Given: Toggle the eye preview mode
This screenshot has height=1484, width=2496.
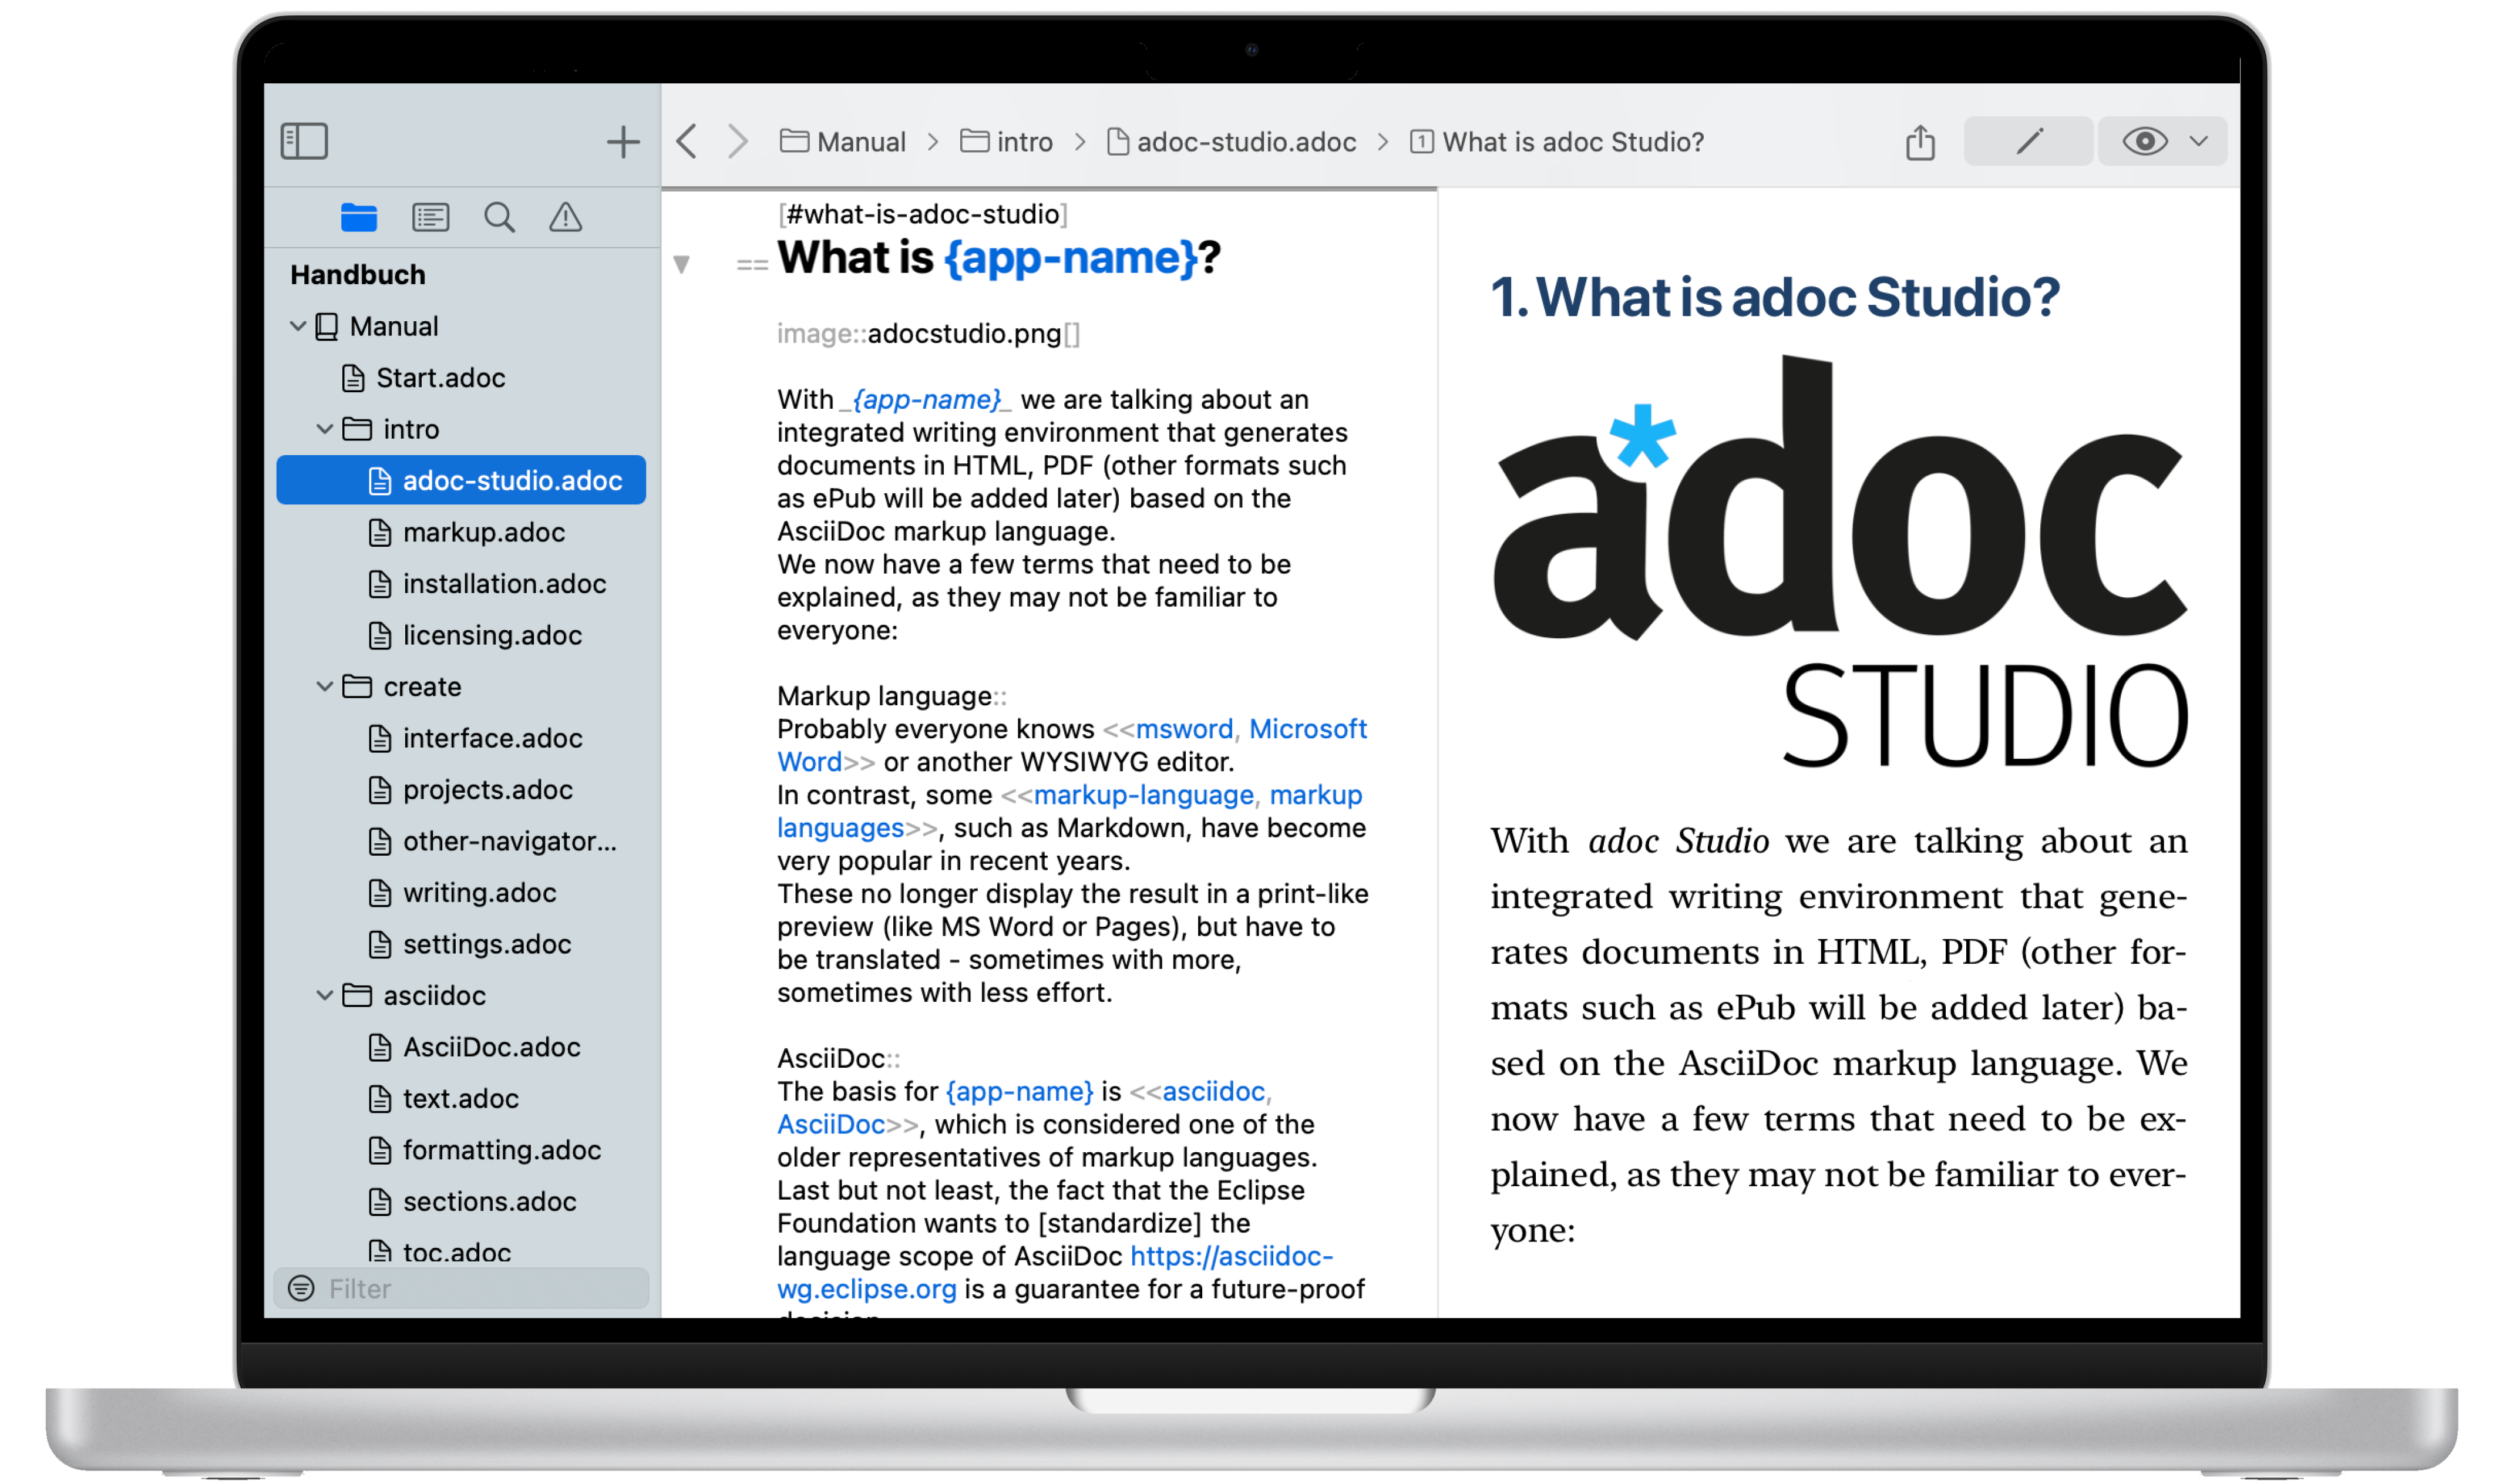Looking at the screenshot, I should pyautogui.click(x=2144, y=141).
